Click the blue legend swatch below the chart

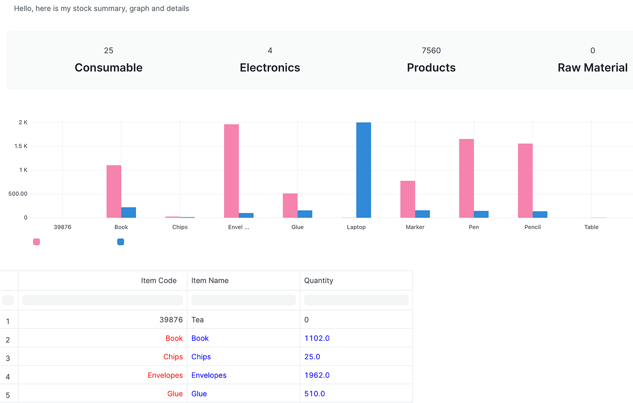pos(120,242)
